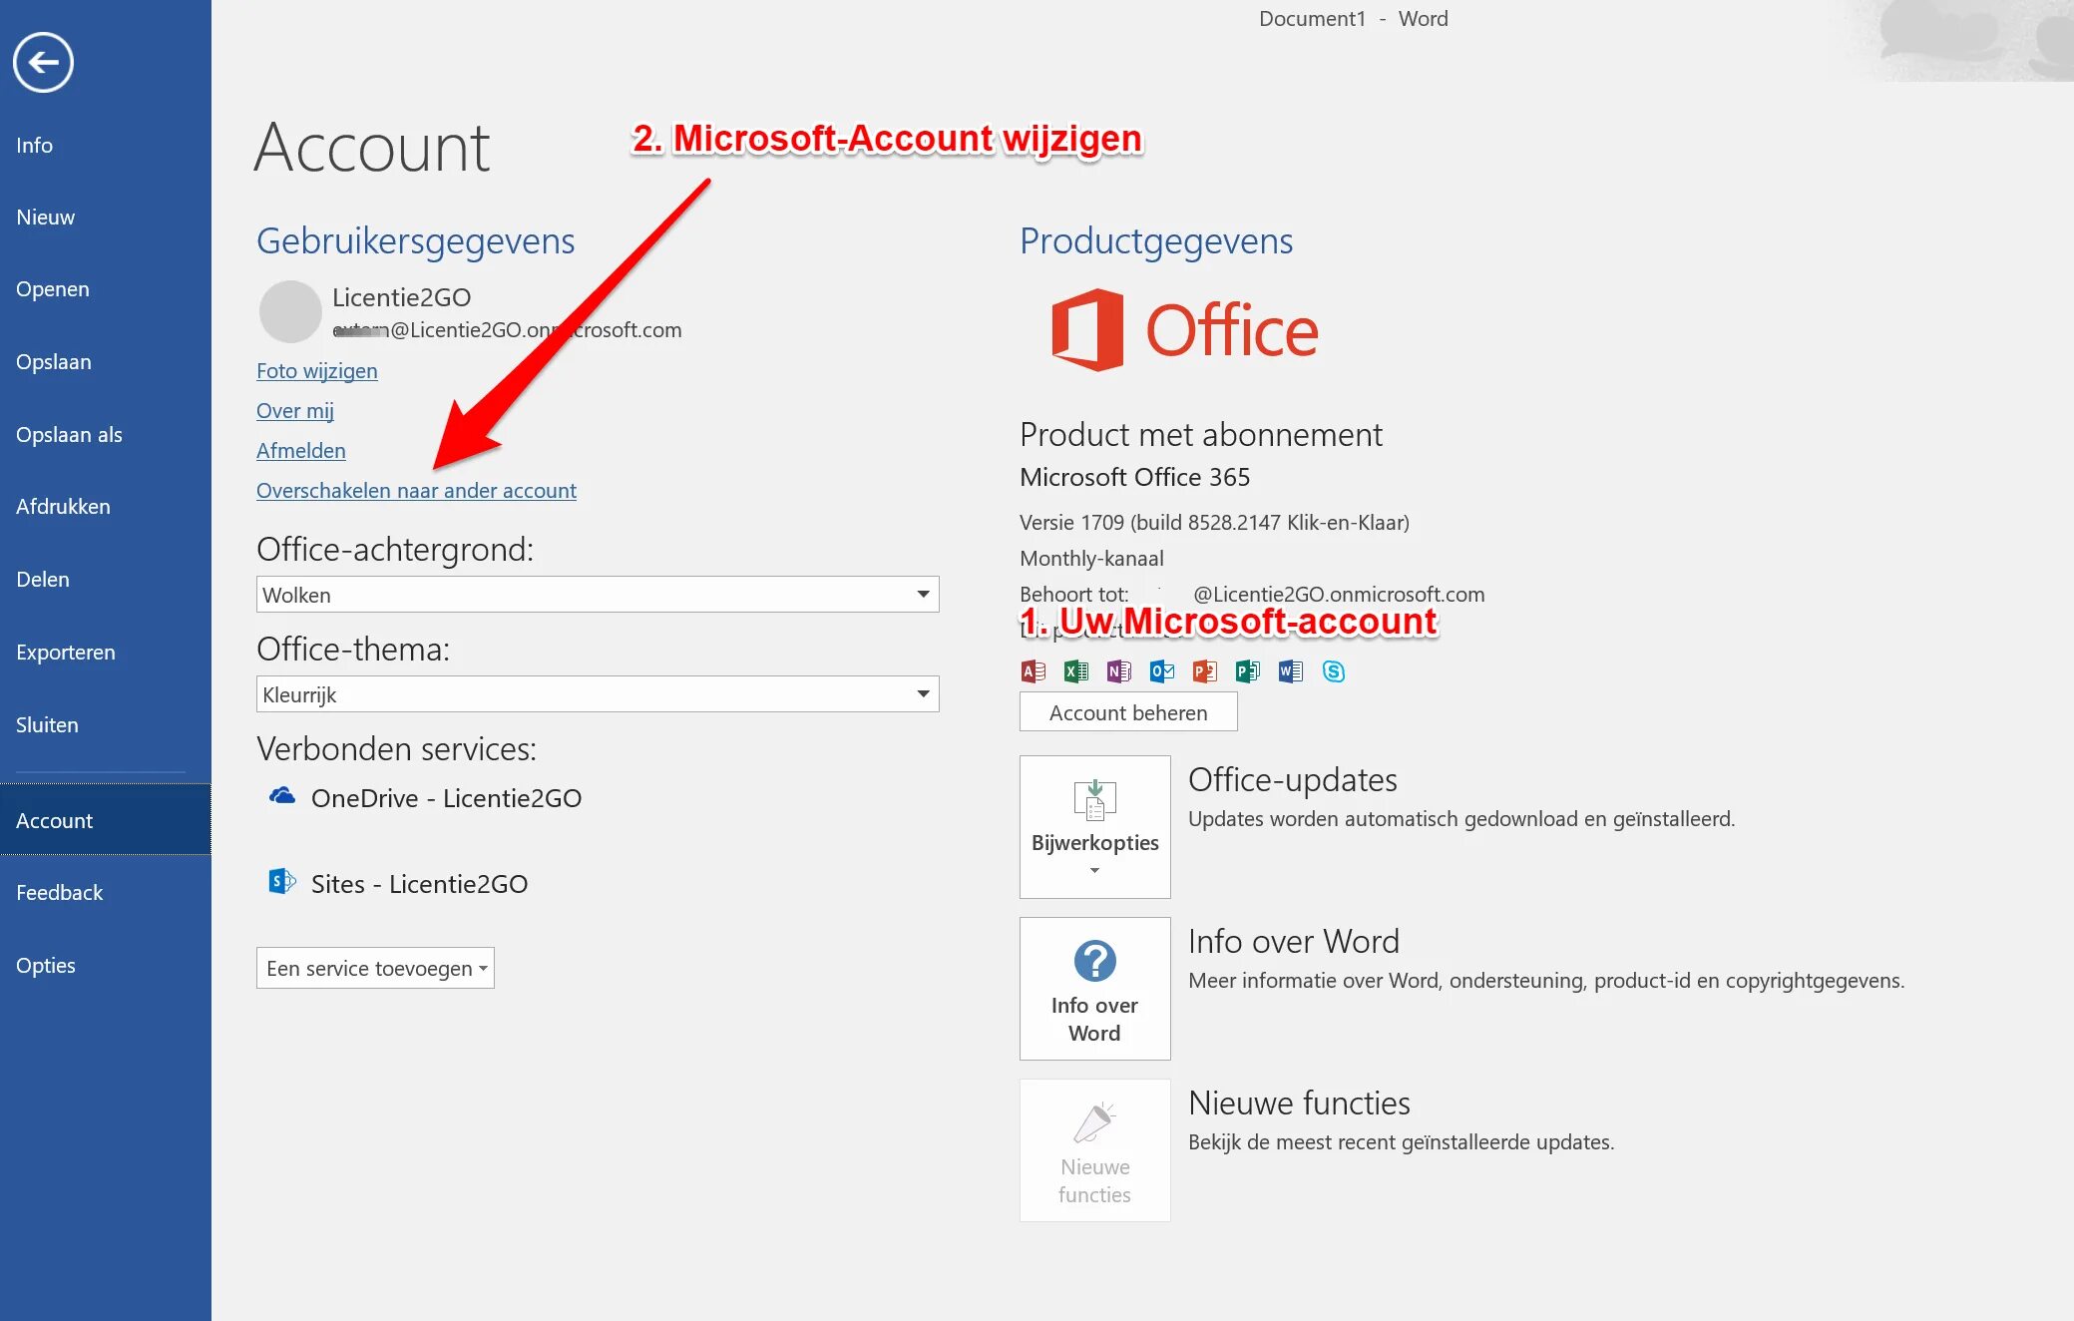2074x1321 pixels.
Task: Open Feedback in the sidebar
Action: [105, 893]
